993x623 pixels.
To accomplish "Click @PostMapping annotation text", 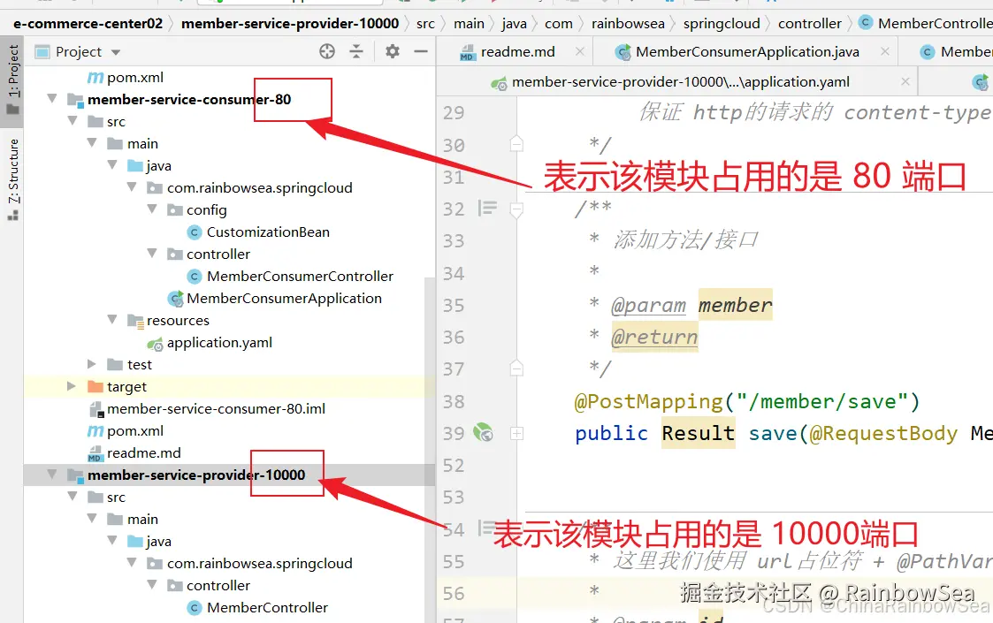I will [x=648, y=401].
